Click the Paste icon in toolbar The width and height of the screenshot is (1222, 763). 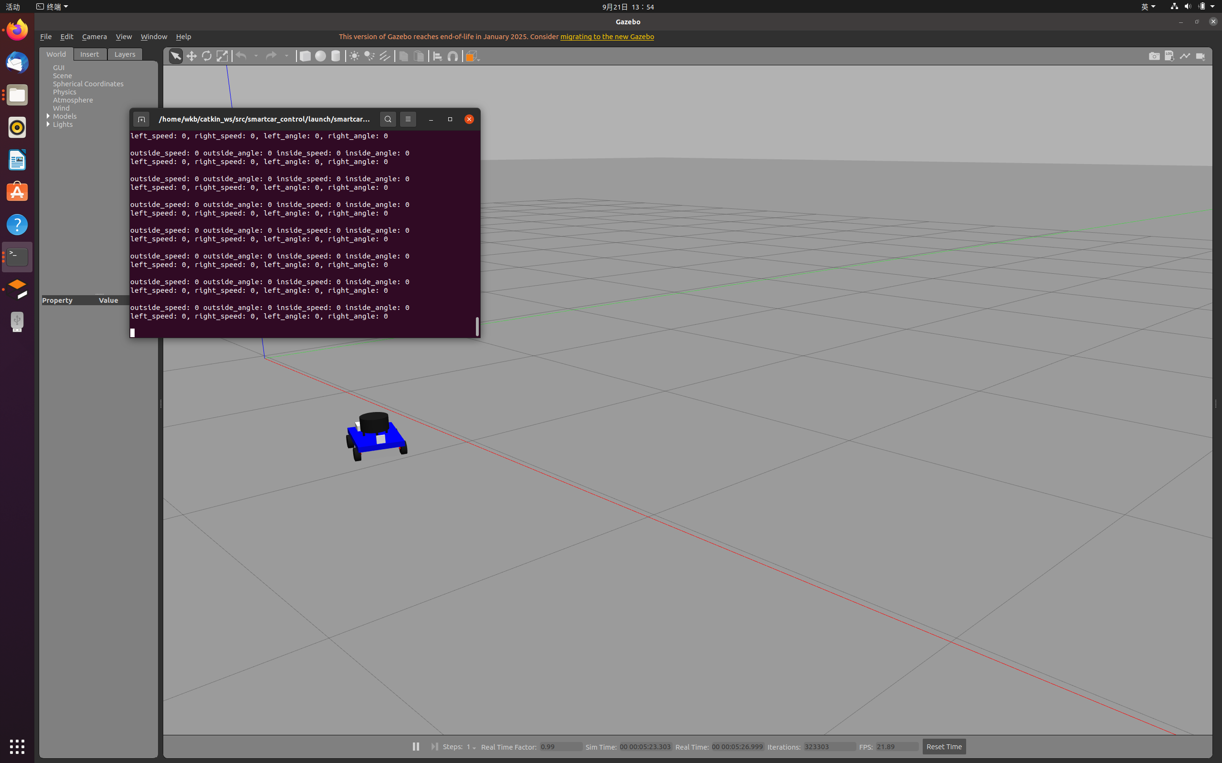tap(419, 56)
